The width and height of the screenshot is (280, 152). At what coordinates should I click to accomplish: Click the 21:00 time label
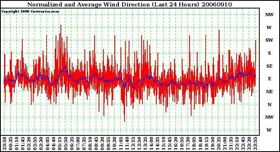point(225,143)
